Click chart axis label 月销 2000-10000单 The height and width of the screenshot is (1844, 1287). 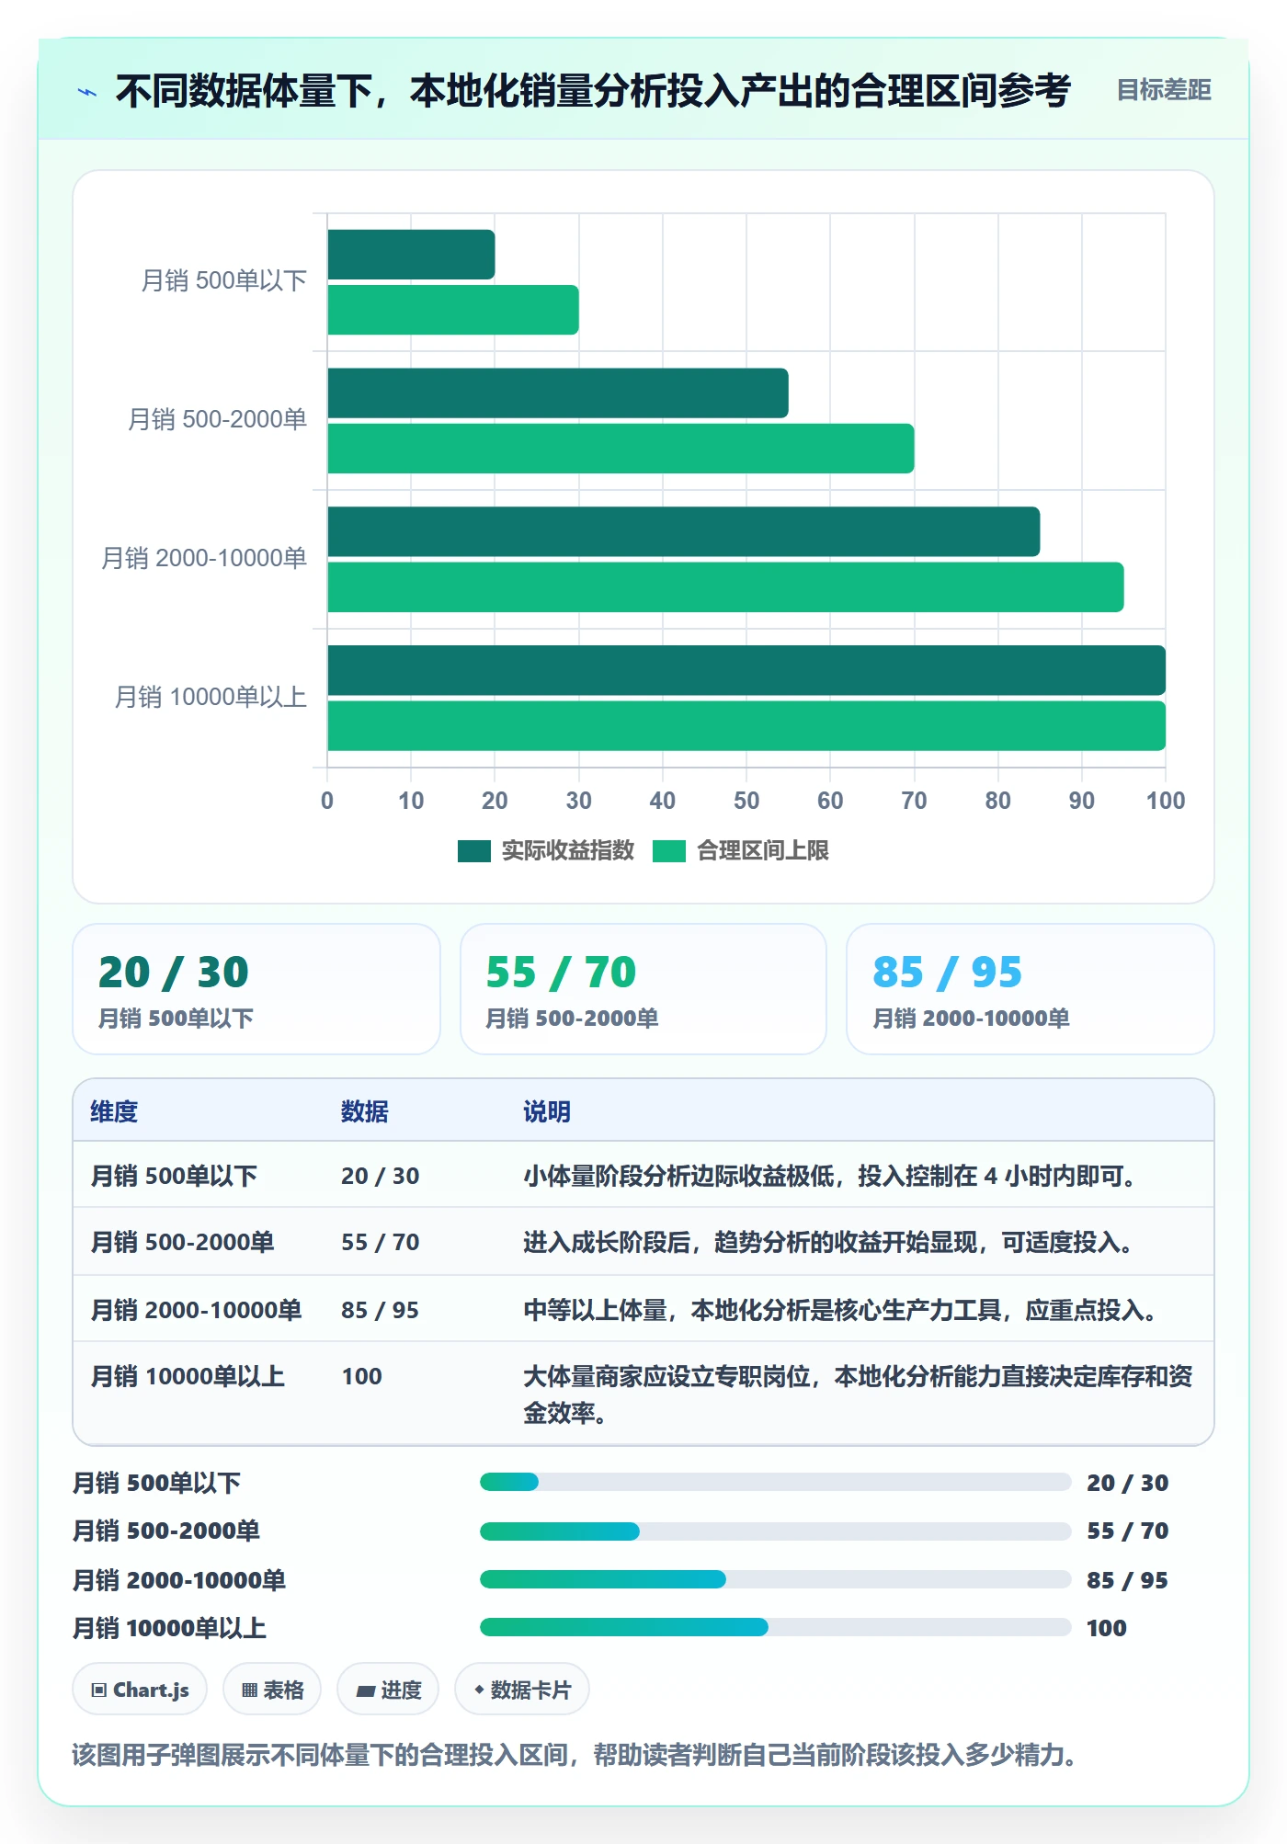pyautogui.click(x=204, y=558)
